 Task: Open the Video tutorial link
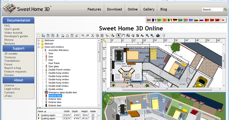click(13, 33)
